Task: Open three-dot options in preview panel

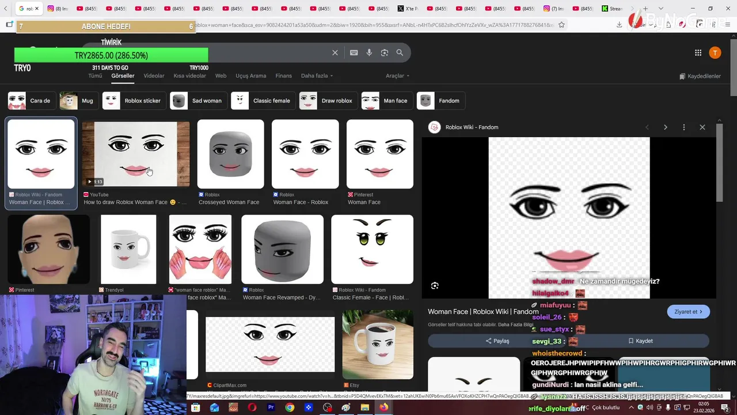Action: pyautogui.click(x=684, y=127)
